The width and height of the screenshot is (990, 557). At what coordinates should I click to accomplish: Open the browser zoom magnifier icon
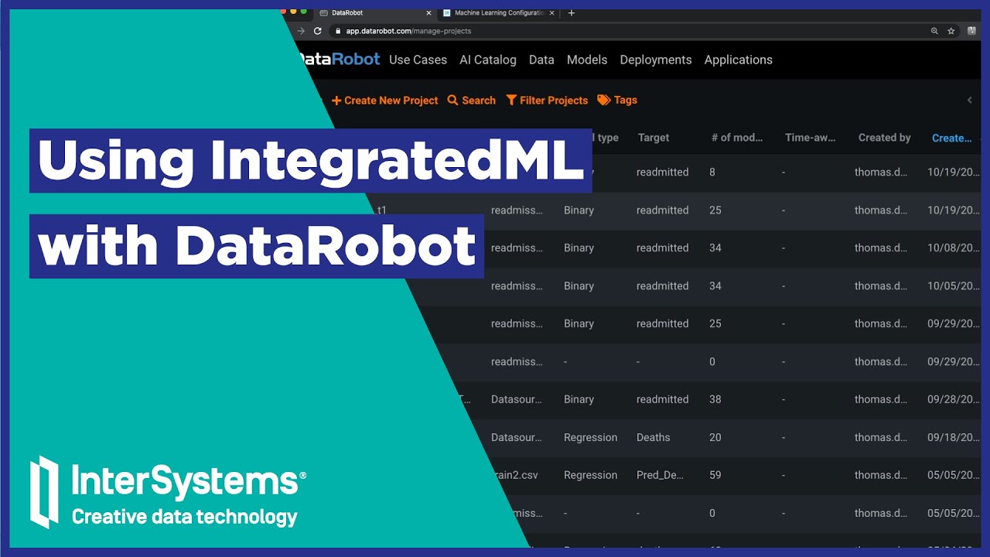[934, 31]
